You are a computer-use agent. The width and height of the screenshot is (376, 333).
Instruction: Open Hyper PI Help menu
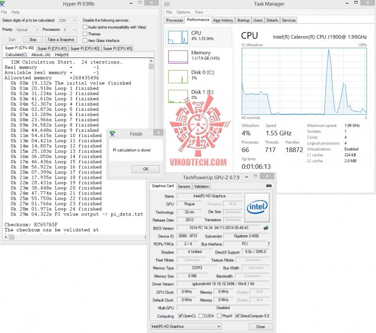tap(15, 12)
